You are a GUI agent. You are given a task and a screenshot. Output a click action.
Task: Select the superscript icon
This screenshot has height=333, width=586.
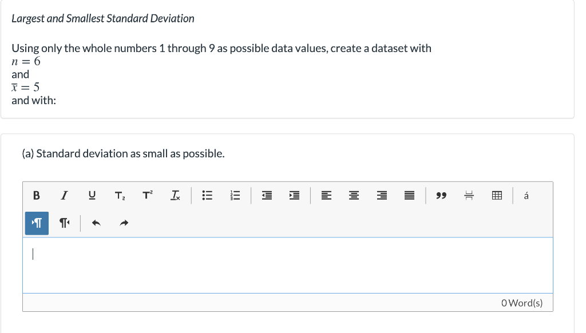coord(147,195)
